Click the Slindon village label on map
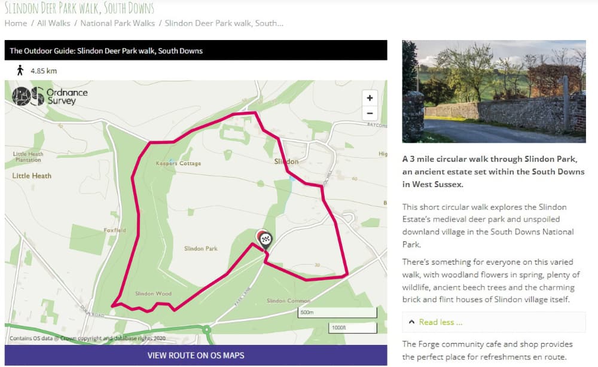The height and width of the screenshot is (367, 598). pos(286,162)
